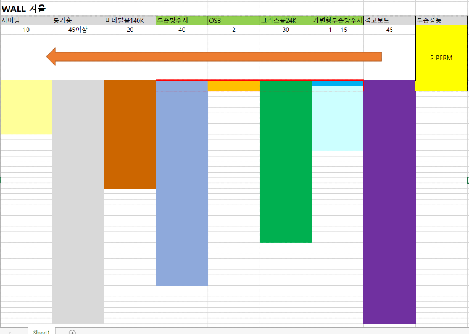
Task: Select the pale yellow 사이딩 bar
Action: [x=26, y=107]
